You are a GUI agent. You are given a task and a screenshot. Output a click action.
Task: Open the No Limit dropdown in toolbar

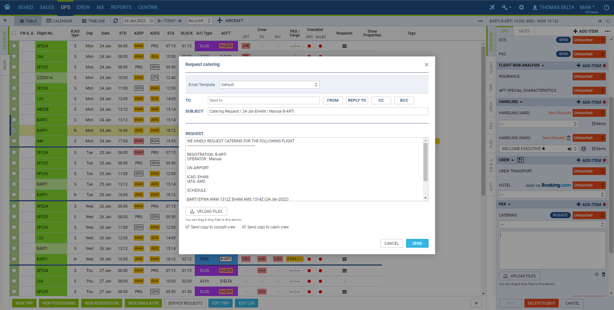(x=200, y=21)
